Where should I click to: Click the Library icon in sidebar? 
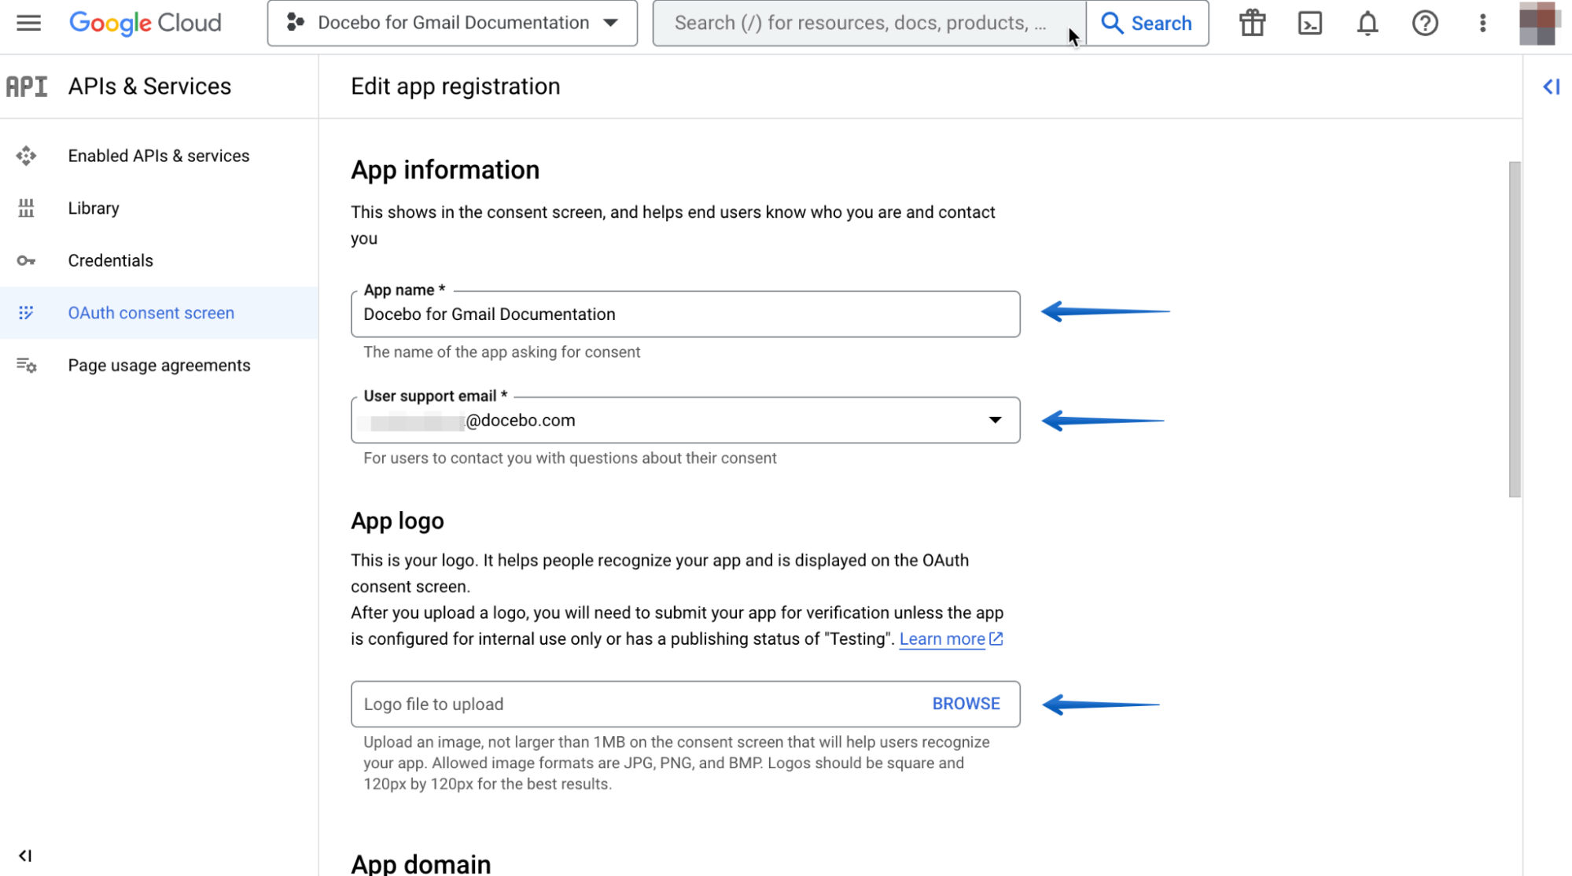(26, 208)
